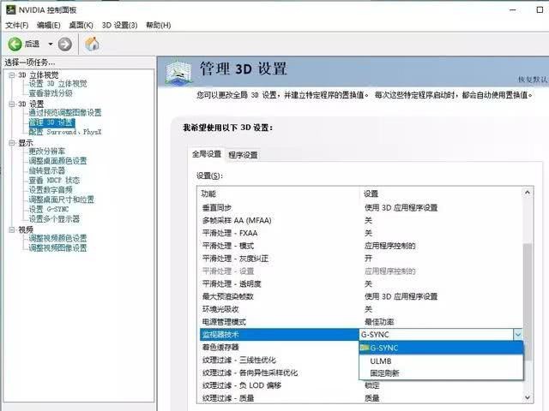The image size is (549, 411).
Task: Collapse the 视频 tree node
Action: tap(12, 229)
